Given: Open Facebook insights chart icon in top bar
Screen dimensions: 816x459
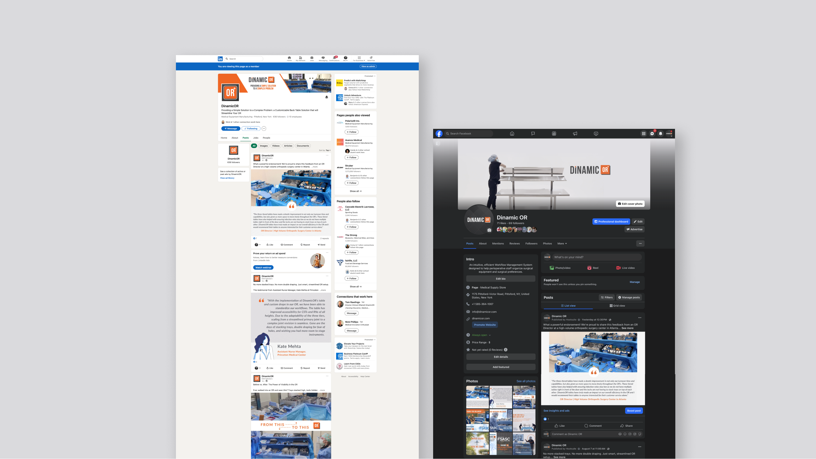Looking at the screenshot, I should (x=554, y=133).
